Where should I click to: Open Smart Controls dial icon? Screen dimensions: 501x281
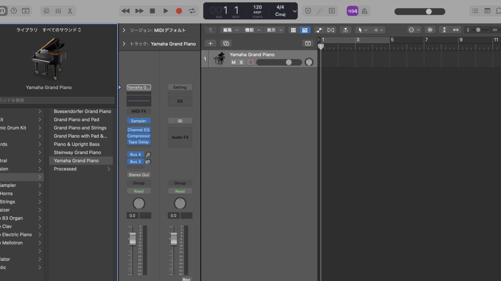pyautogui.click(x=46, y=11)
